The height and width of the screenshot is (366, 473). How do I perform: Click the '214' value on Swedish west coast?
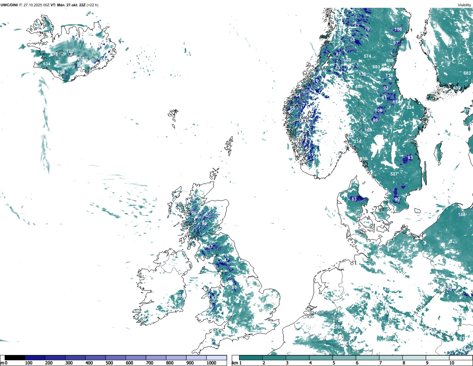pos(357,141)
